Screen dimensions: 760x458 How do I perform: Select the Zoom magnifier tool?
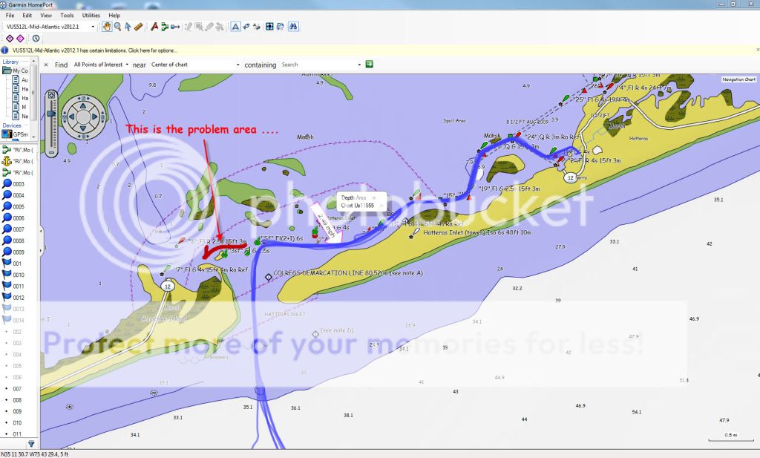point(117,27)
